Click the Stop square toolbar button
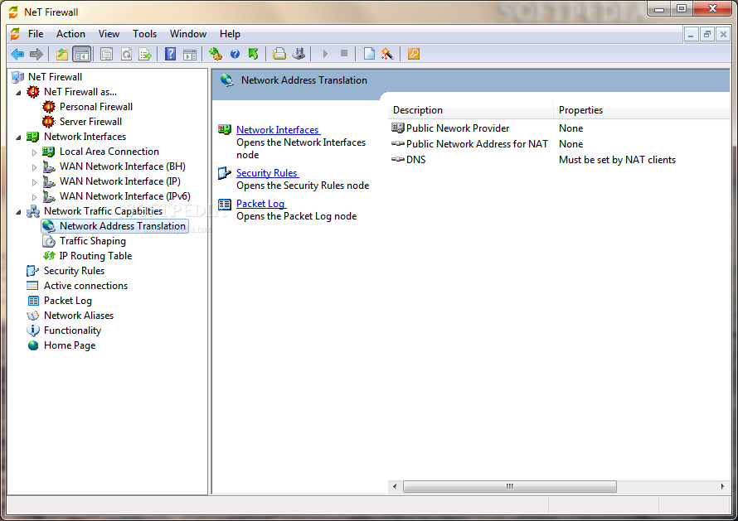This screenshot has height=521, width=738. click(x=344, y=54)
